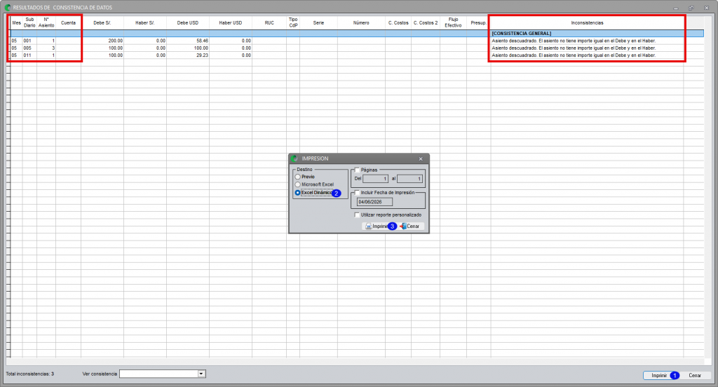
Task: Click the Tipo CdP column header
Action: pos(293,23)
